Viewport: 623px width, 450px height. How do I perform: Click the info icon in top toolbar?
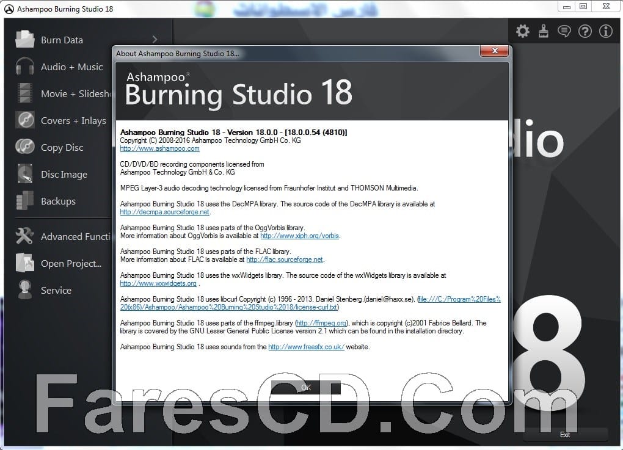pos(605,31)
